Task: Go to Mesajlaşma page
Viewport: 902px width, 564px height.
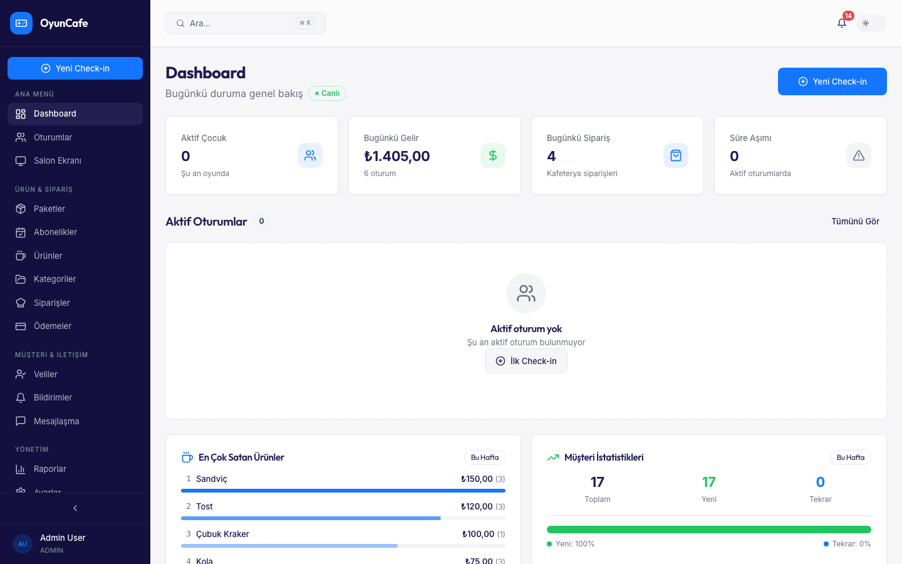Action: point(75,421)
